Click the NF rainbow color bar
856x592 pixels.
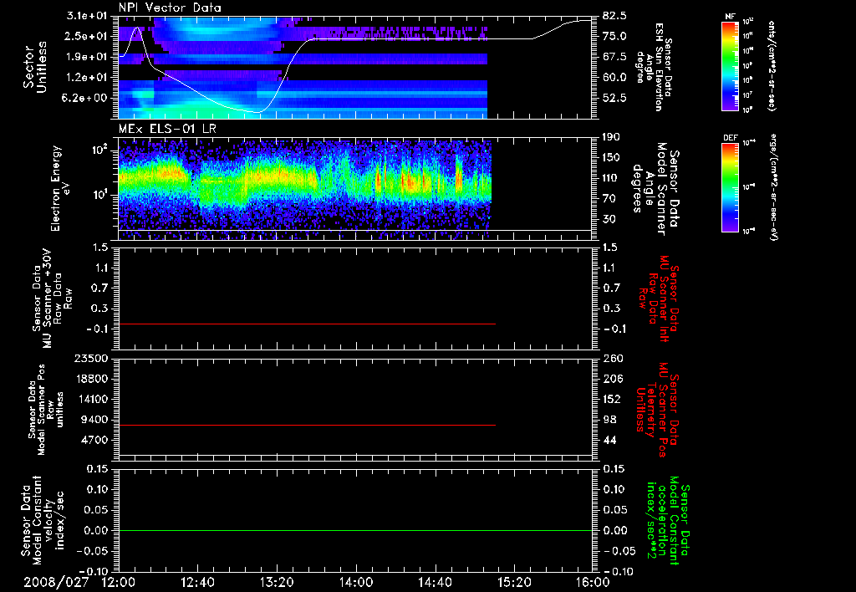(730, 66)
